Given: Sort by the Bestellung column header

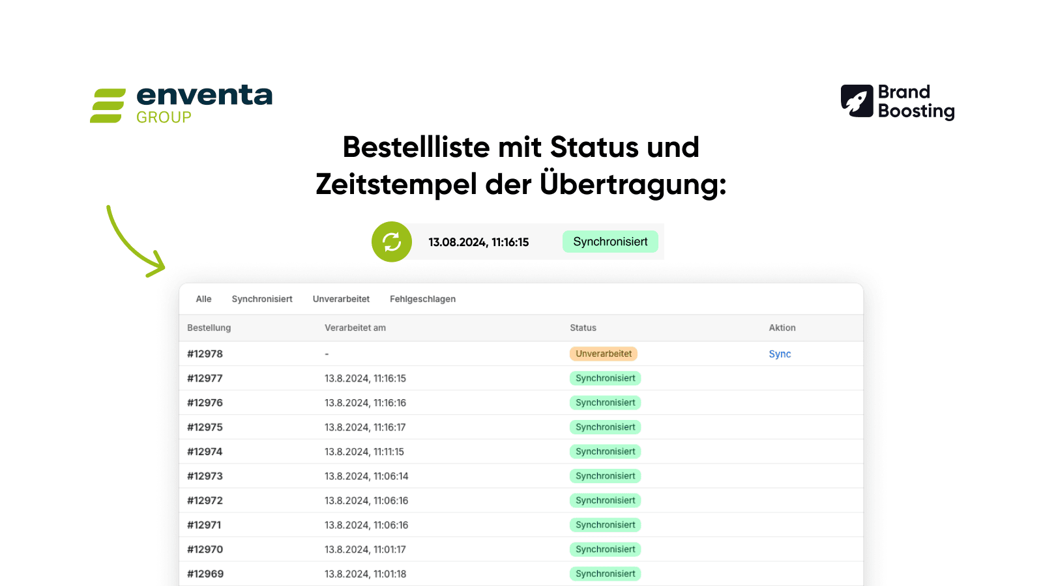Looking at the screenshot, I should point(209,328).
